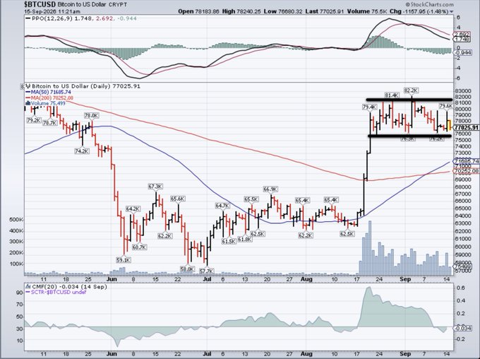Image resolution: width=480 pixels, height=359 pixels.
Task: Click the SCTR-$BTCUSD undef legend line
Action: tap(56, 292)
